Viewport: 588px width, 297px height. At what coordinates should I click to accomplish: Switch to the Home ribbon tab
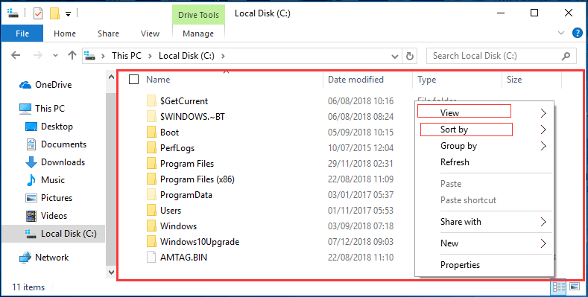65,33
